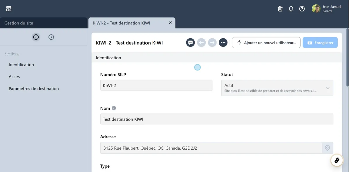Image resolution: width=349 pixels, height=172 pixels.
Task: Switch to Gestion du site tab
Action: (x=44, y=23)
